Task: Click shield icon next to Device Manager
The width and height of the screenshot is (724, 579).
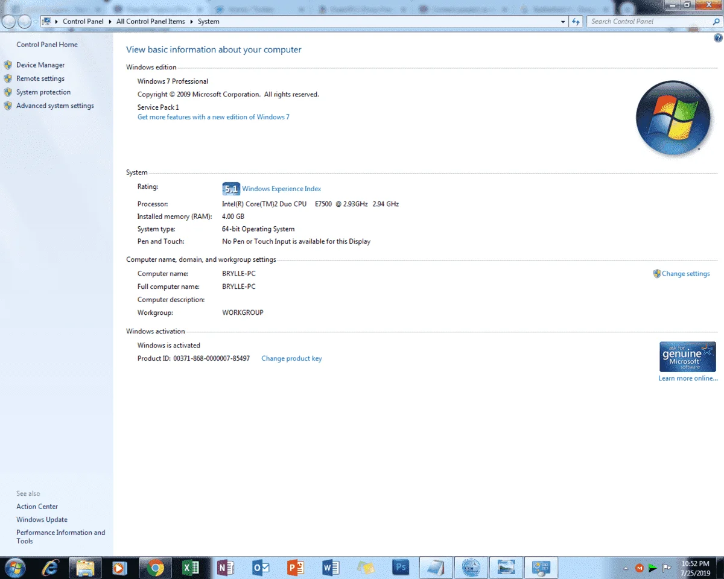Action: (8, 65)
